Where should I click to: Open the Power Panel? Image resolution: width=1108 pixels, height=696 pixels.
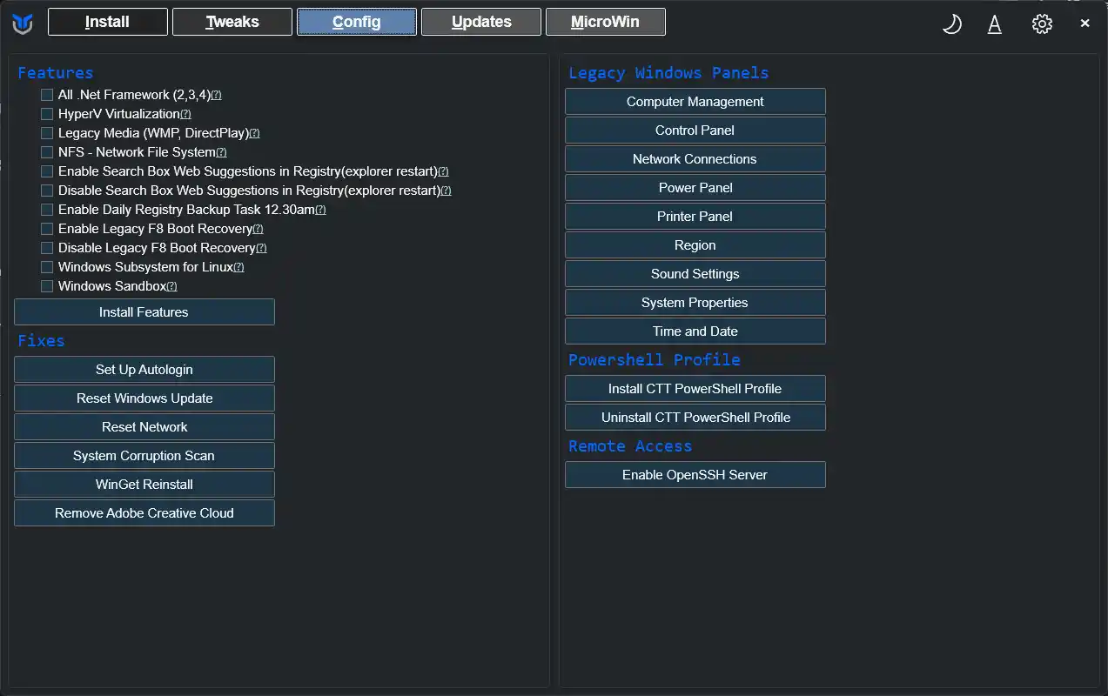click(695, 188)
